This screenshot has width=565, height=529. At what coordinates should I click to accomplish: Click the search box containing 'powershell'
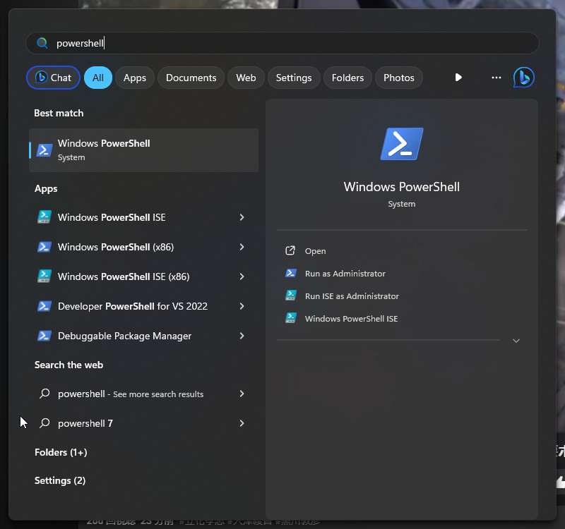[282, 43]
